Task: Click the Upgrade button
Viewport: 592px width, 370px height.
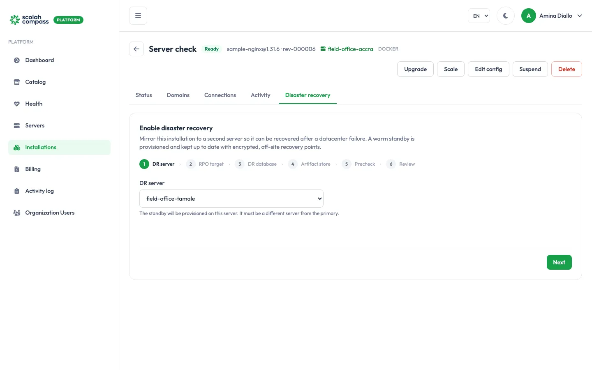Action: click(x=415, y=69)
